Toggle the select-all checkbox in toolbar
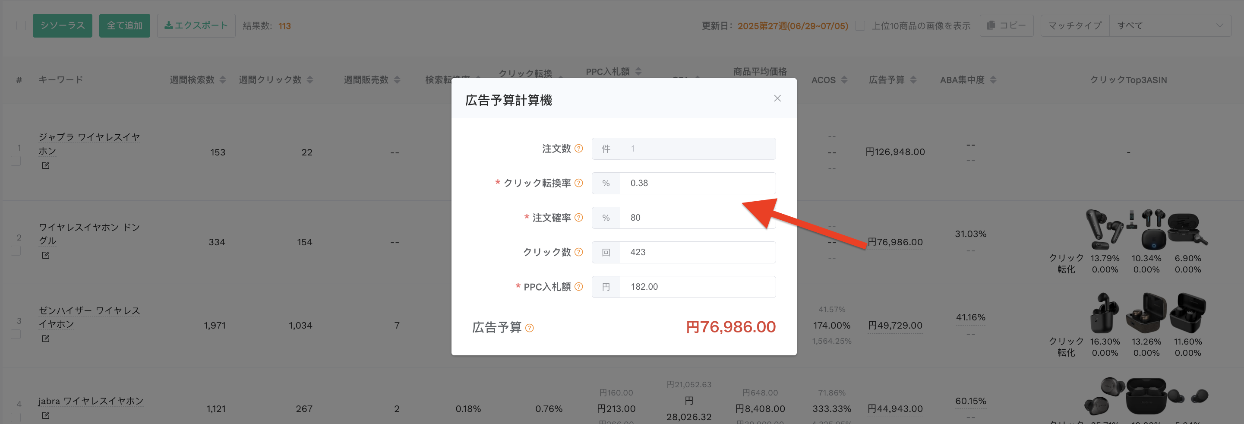 [x=21, y=25]
